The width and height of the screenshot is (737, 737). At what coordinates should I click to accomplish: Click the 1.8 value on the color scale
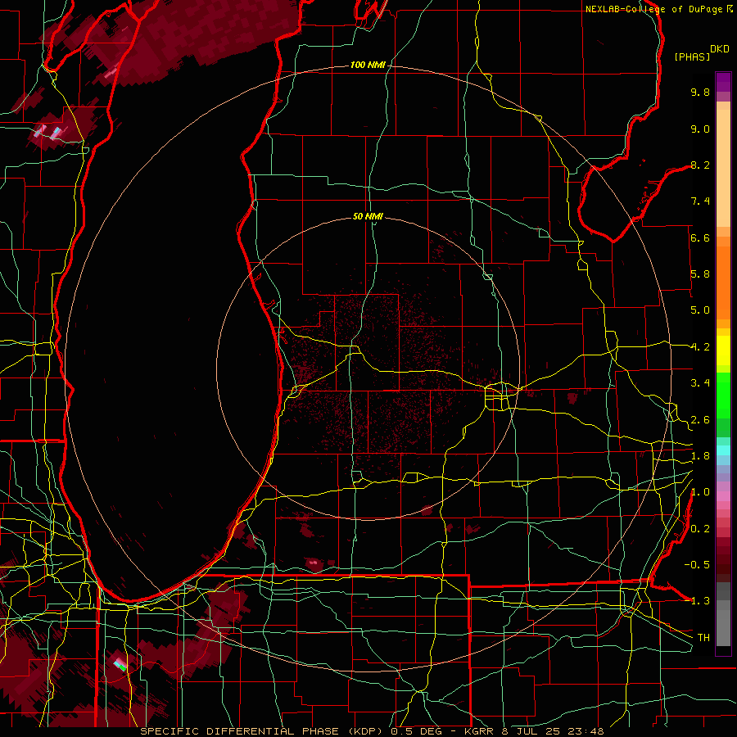[x=700, y=456]
